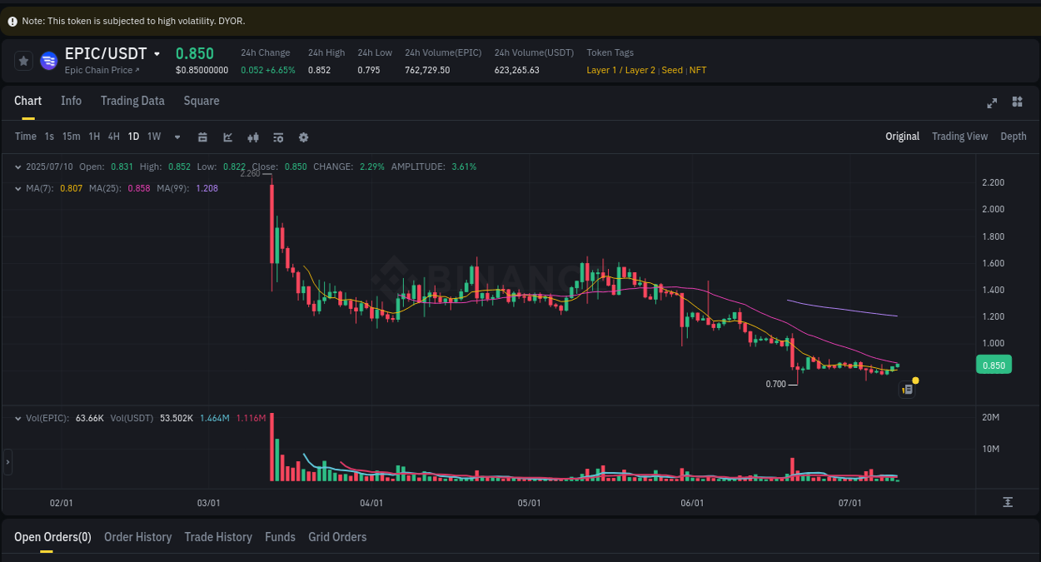Click the Seed token tag
Viewport: 1041px width, 562px height.
point(672,70)
